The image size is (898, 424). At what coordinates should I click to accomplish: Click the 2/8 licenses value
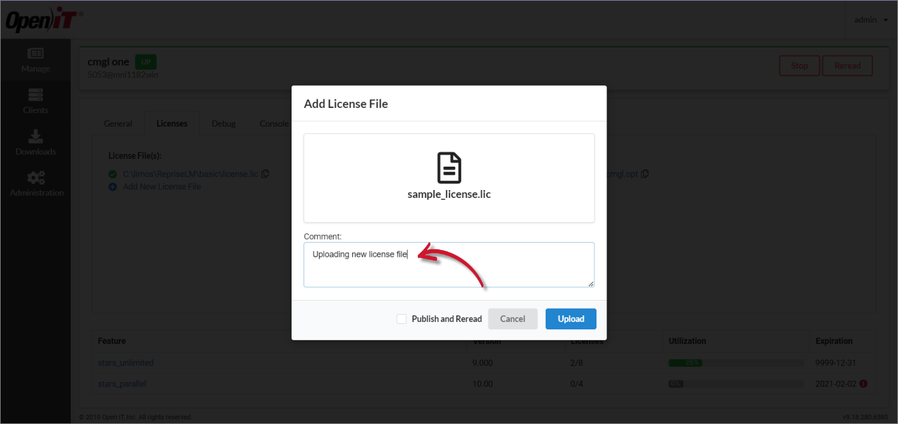pos(578,363)
